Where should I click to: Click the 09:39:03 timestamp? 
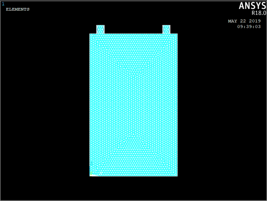(249, 27)
